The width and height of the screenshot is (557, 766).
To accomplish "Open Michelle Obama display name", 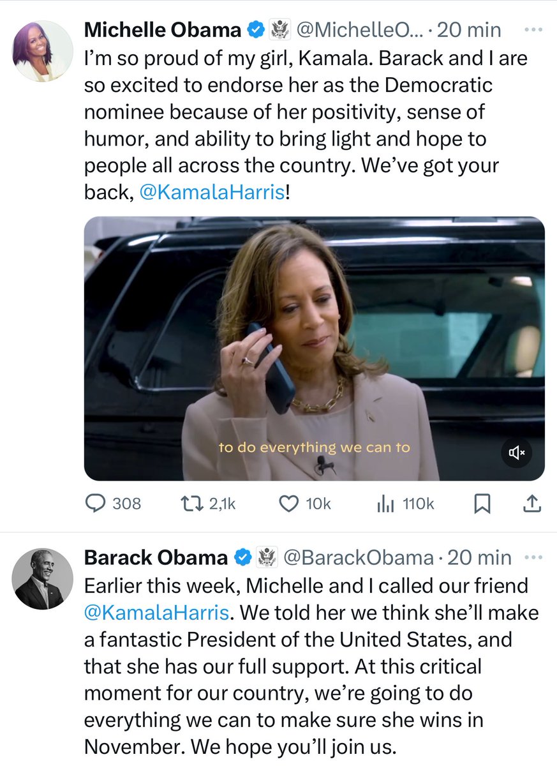I will [163, 29].
